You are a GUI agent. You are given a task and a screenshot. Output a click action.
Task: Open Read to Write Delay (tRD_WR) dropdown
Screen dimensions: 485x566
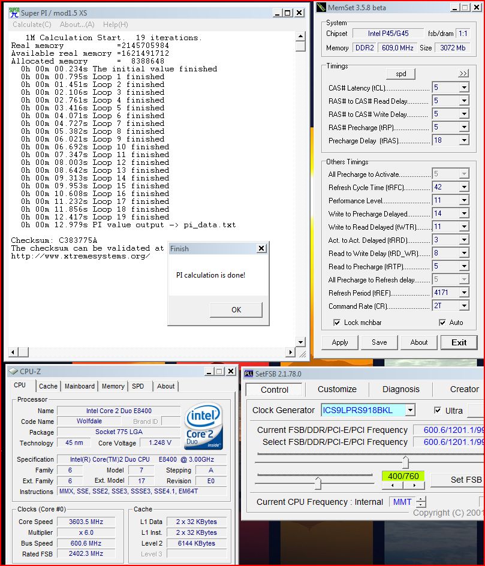click(465, 254)
